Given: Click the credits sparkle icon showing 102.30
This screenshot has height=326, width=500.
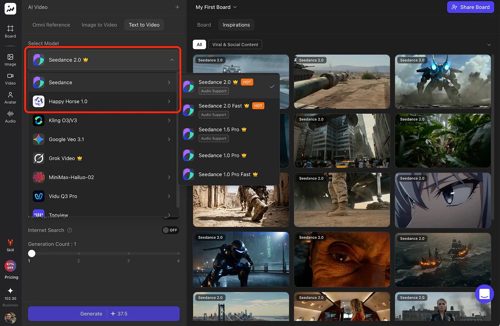Looking at the screenshot, I should coord(10,291).
